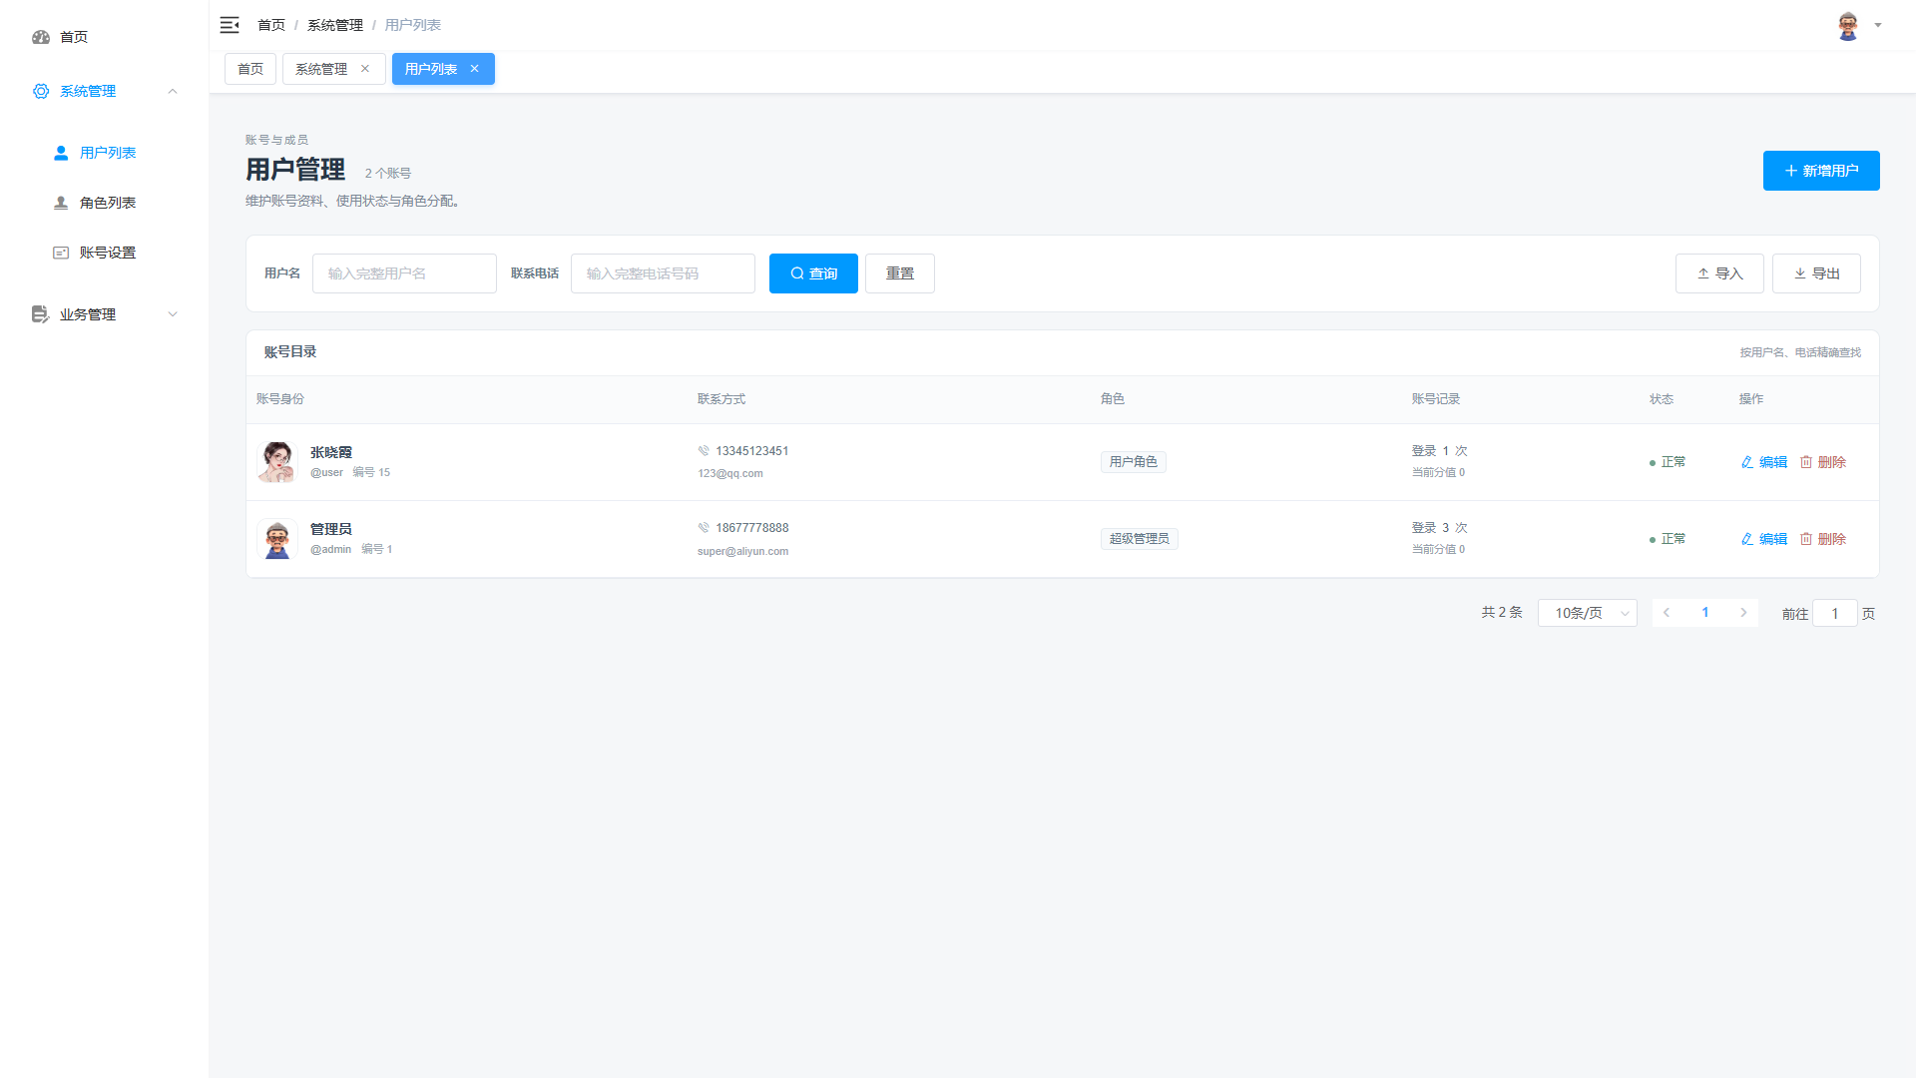
Task: Open the 10条/页 page size dropdown
Action: coord(1588,613)
